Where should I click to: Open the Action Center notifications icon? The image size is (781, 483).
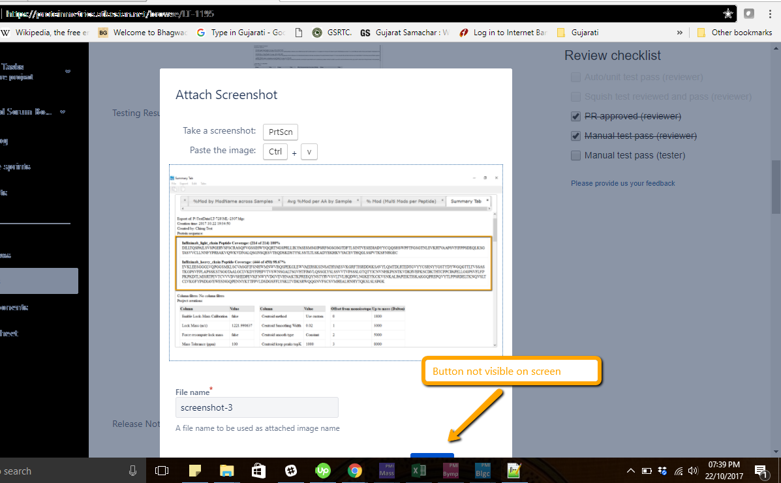pos(761,471)
